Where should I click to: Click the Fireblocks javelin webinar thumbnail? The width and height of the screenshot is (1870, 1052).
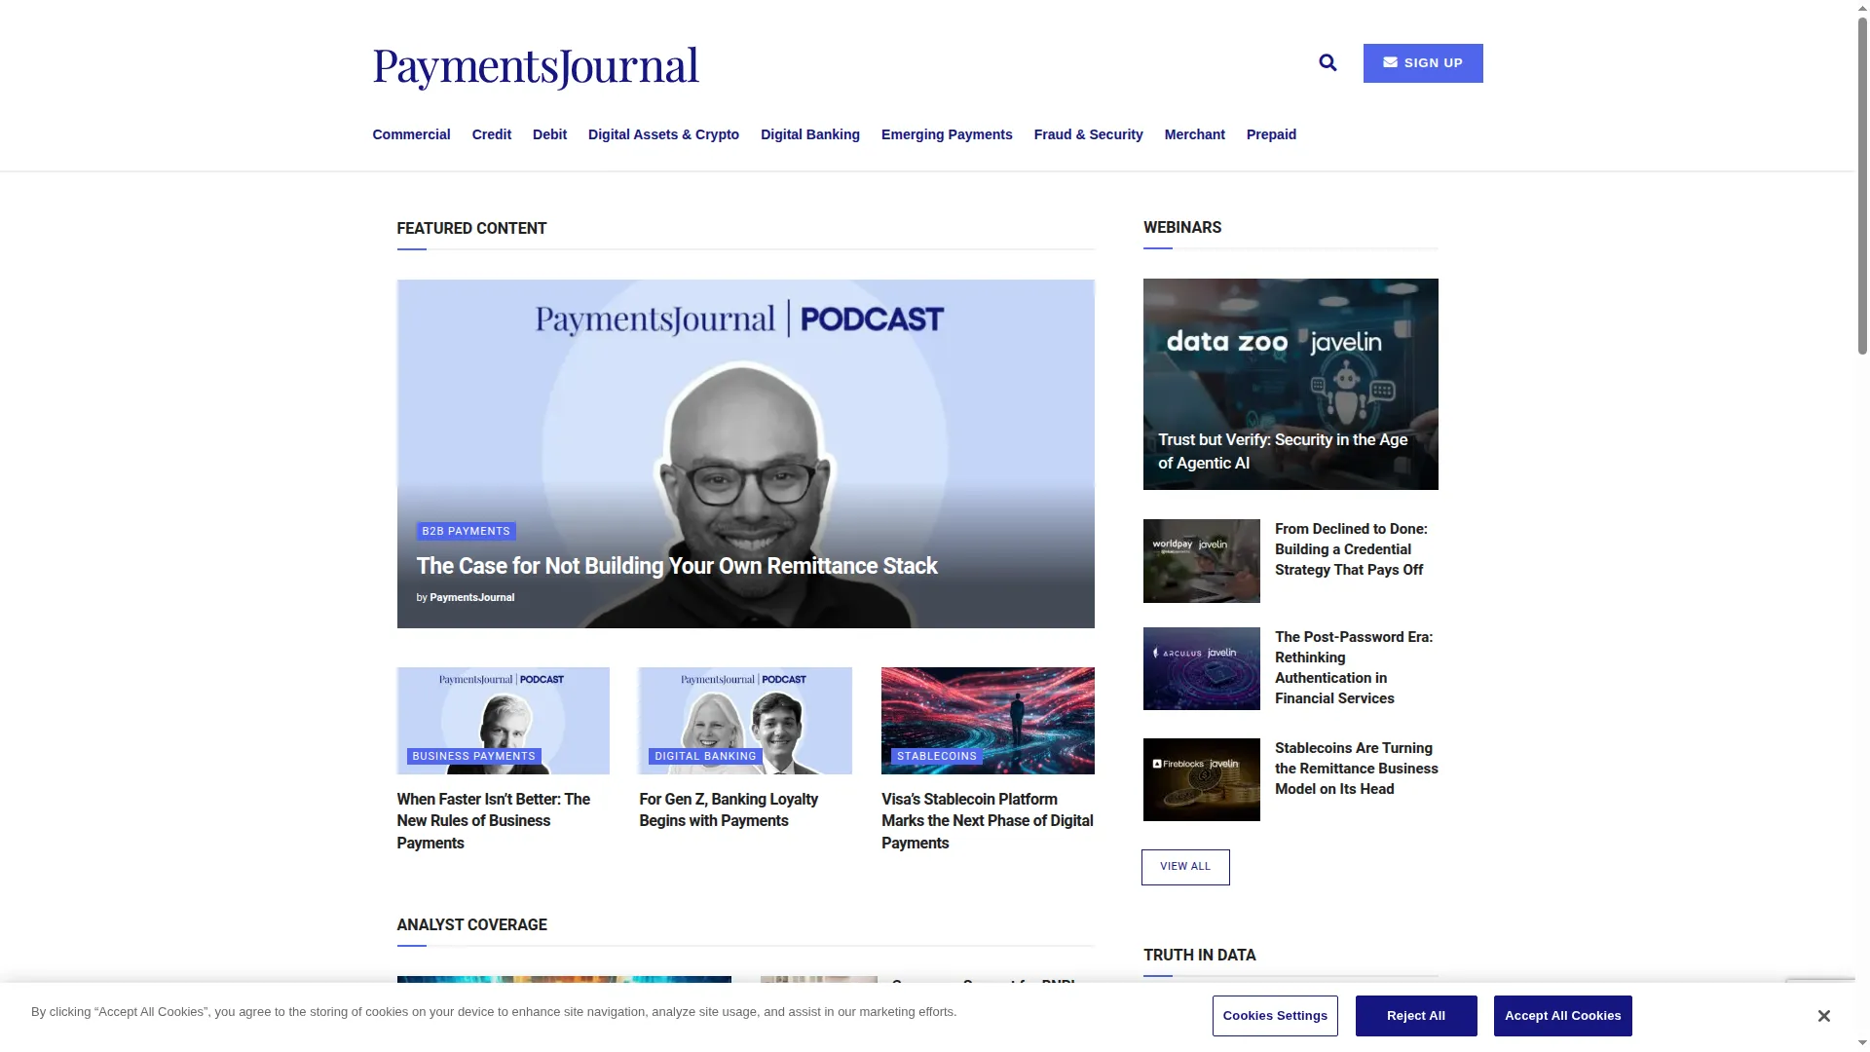coord(1201,779)
